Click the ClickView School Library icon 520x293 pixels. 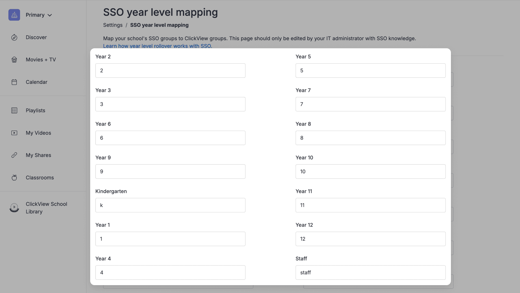14,208
